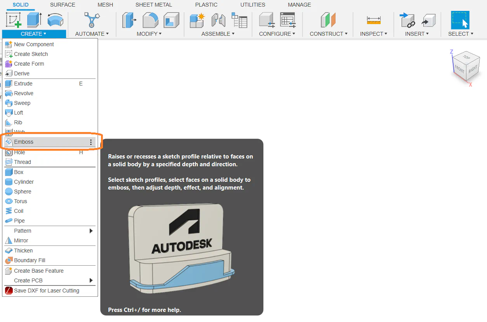This screenshot has width=487, height=322.
Task: Select the Press Pull modify icon
Action: coord(129,20)
